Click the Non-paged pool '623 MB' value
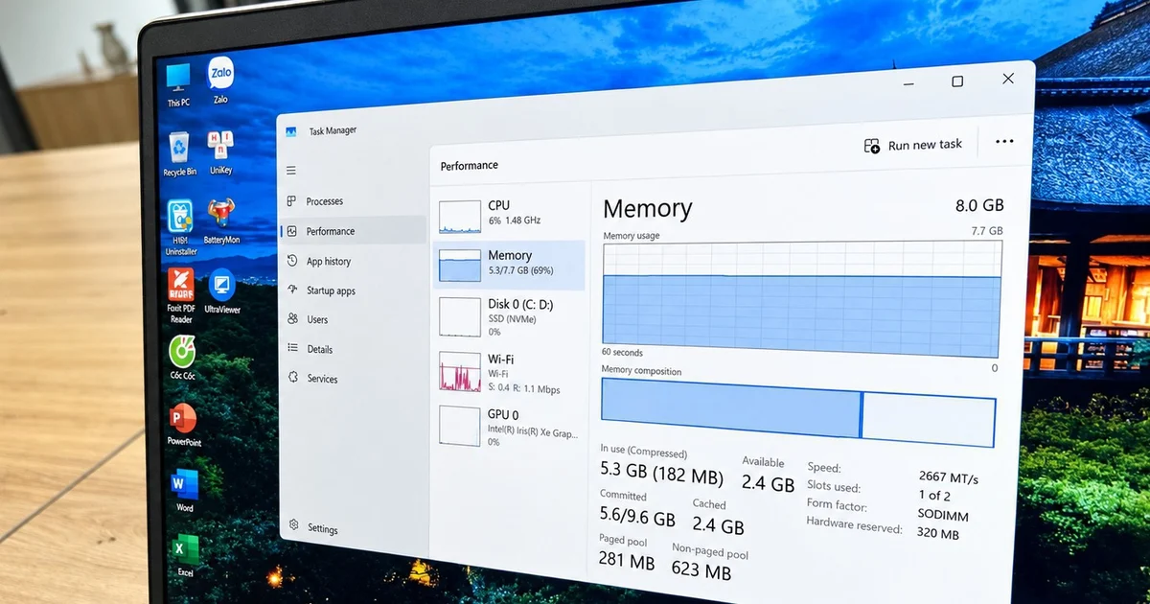 pos(701,571)
